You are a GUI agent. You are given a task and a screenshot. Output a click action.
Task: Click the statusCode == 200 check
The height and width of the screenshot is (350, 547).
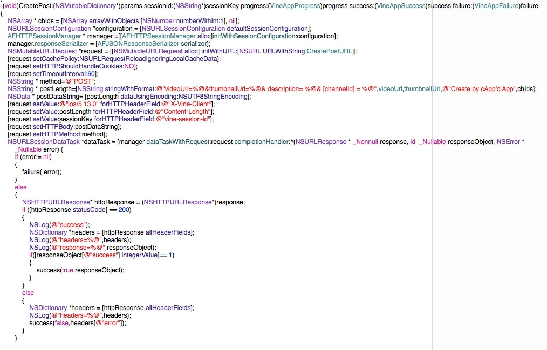(x=77, y=210)
